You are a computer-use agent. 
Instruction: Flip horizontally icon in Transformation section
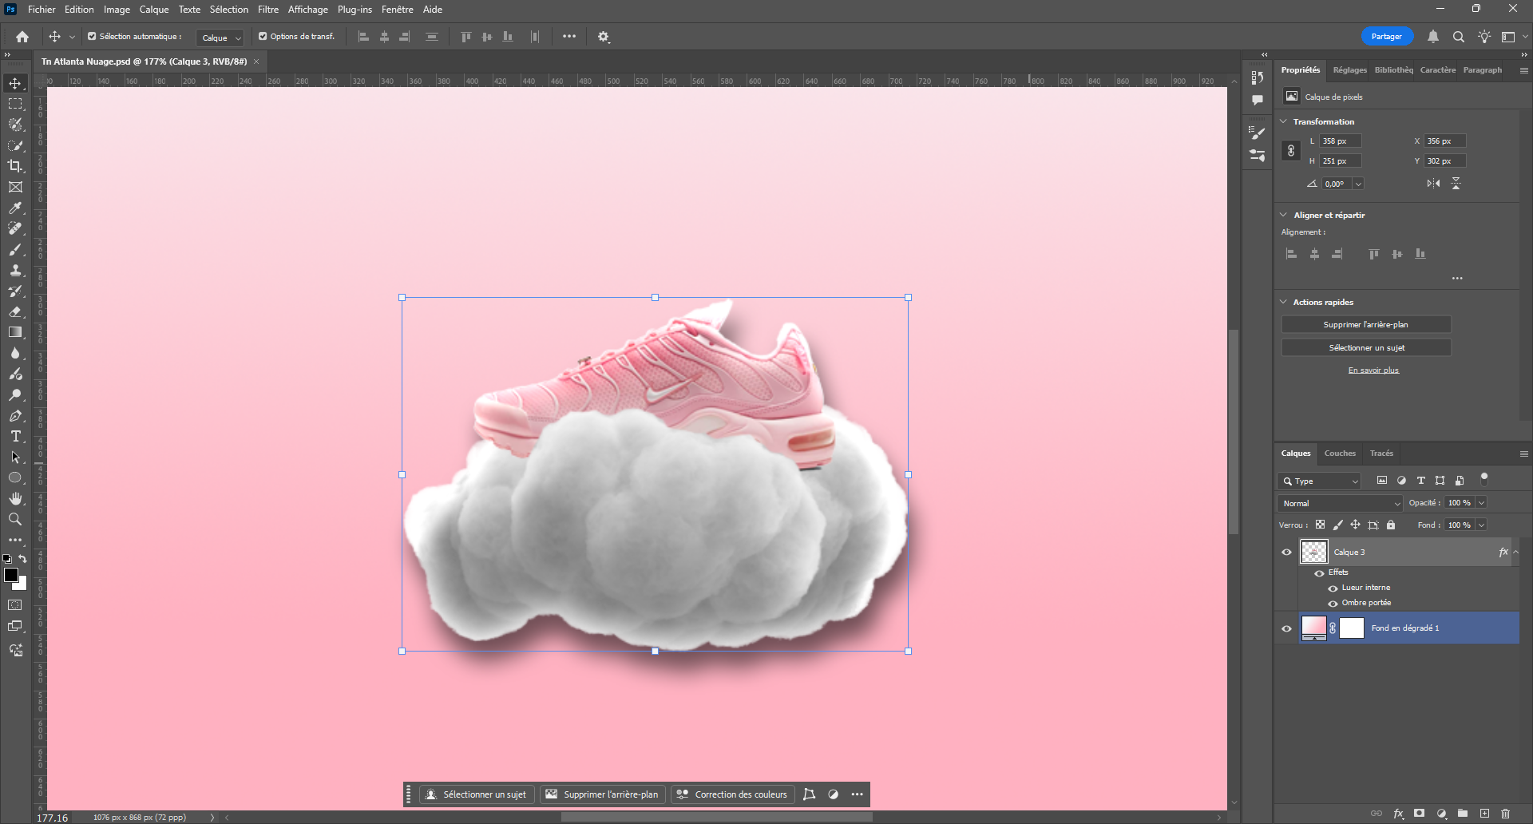tap(1434, 184)
